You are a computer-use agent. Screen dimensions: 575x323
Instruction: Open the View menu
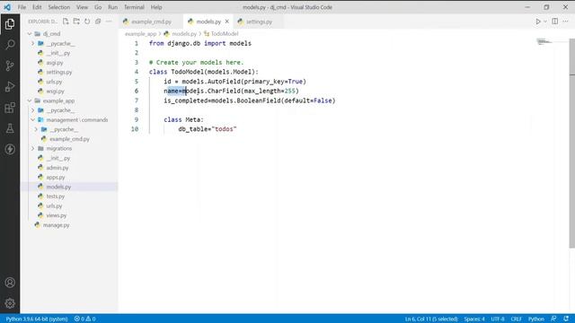[82, 7]
